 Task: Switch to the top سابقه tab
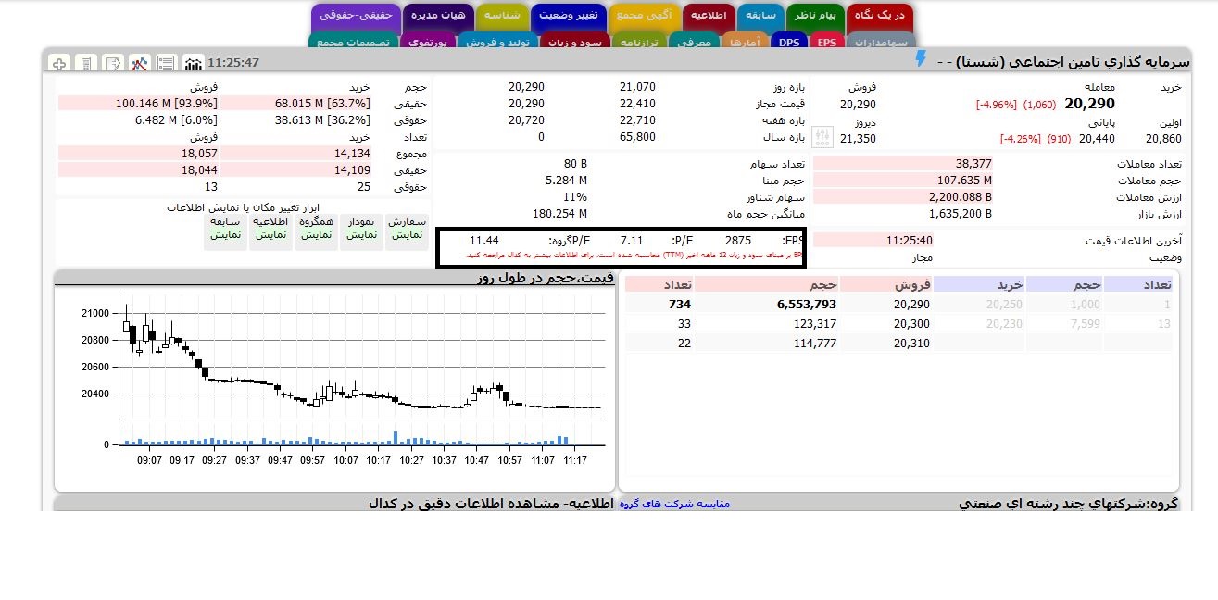[761, 16]
